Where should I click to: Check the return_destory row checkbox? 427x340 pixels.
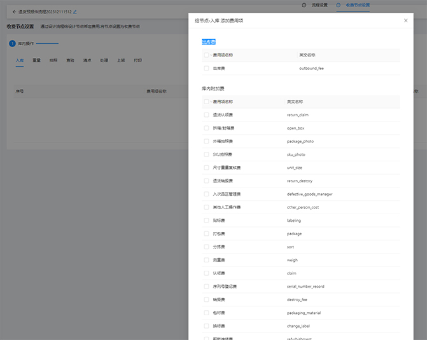(206, 181)
